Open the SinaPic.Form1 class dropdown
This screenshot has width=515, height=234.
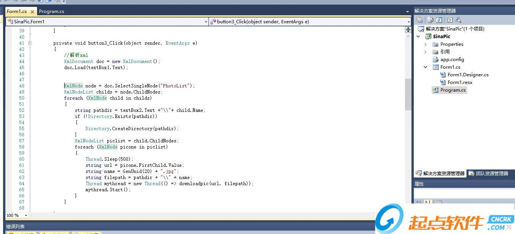(x=206, y=22)
